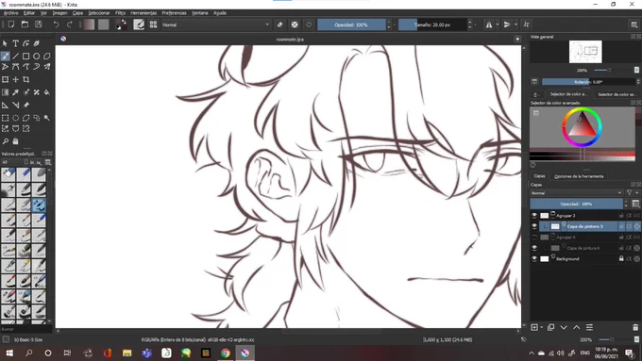Open the Windows Start menu
This screenshot has height=361, width=642.
click(9, 353)
